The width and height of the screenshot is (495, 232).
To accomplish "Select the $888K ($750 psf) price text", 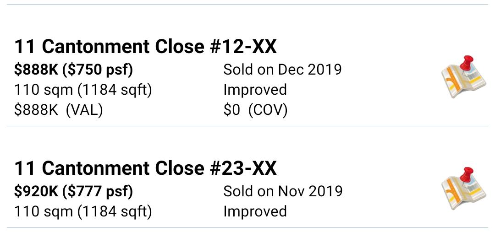I will pos(73,70).
